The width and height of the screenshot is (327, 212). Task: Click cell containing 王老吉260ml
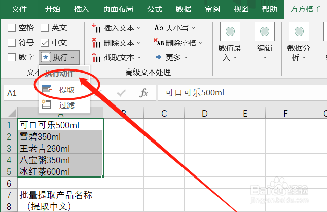60,148
